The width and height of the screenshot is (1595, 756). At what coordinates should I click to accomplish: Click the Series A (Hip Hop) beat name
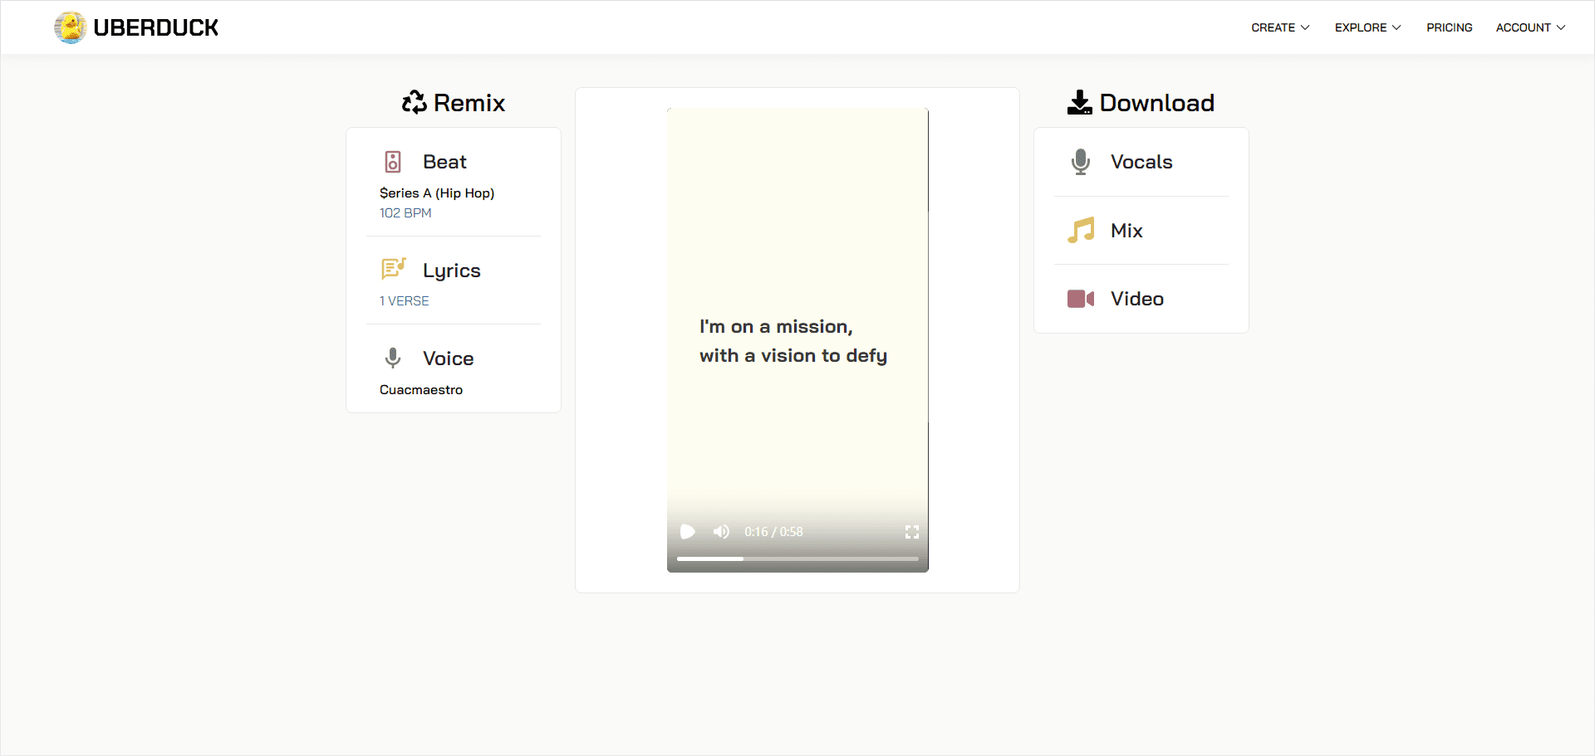437,193
